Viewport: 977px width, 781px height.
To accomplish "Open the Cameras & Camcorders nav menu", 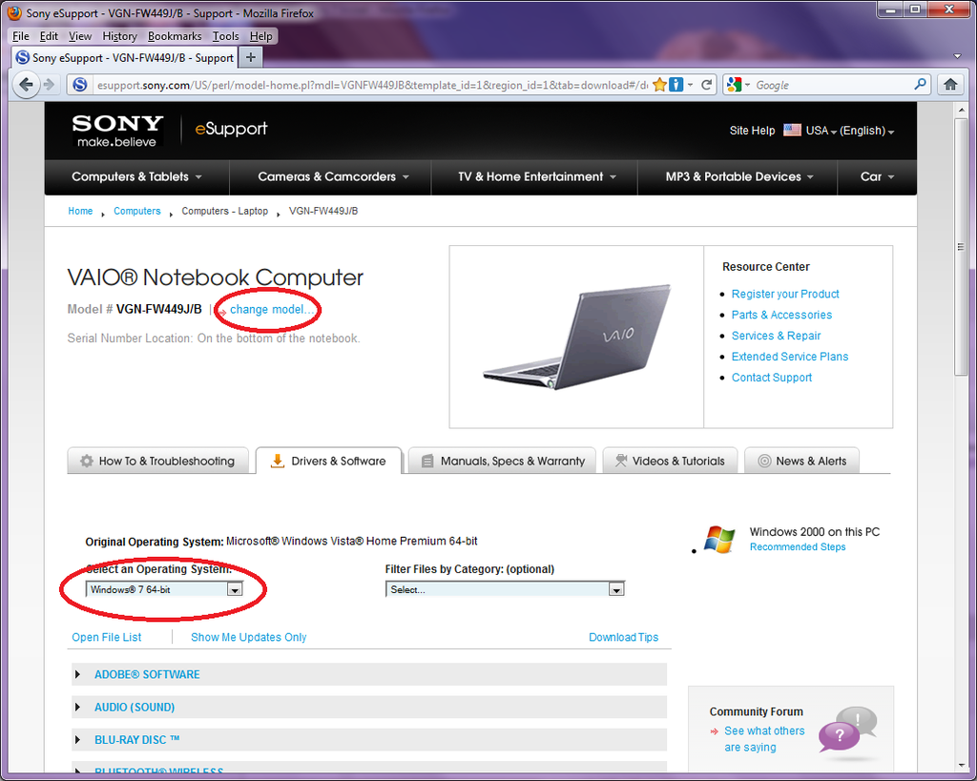I will pos(333,176).
